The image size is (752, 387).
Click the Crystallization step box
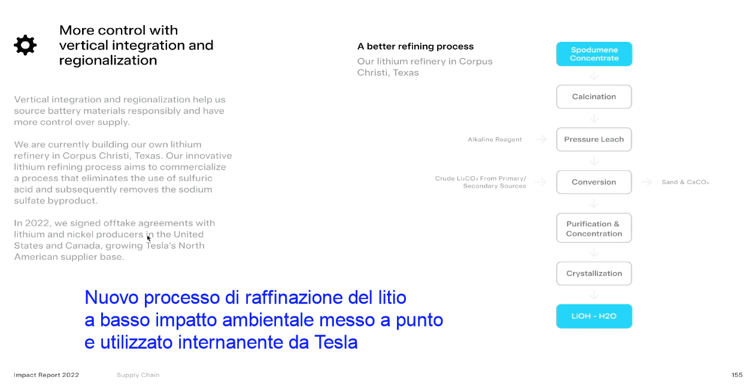594,274
